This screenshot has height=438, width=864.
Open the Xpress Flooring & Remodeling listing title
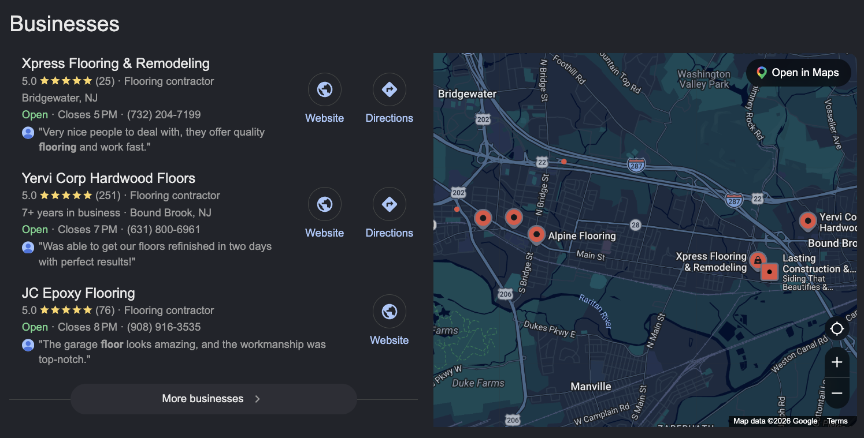click(116, 63)
